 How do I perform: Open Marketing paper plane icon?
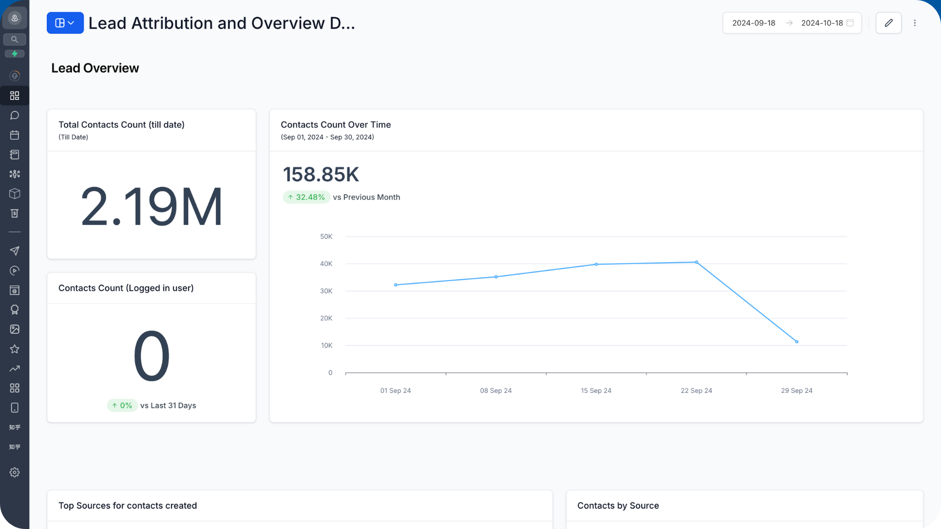15,251
